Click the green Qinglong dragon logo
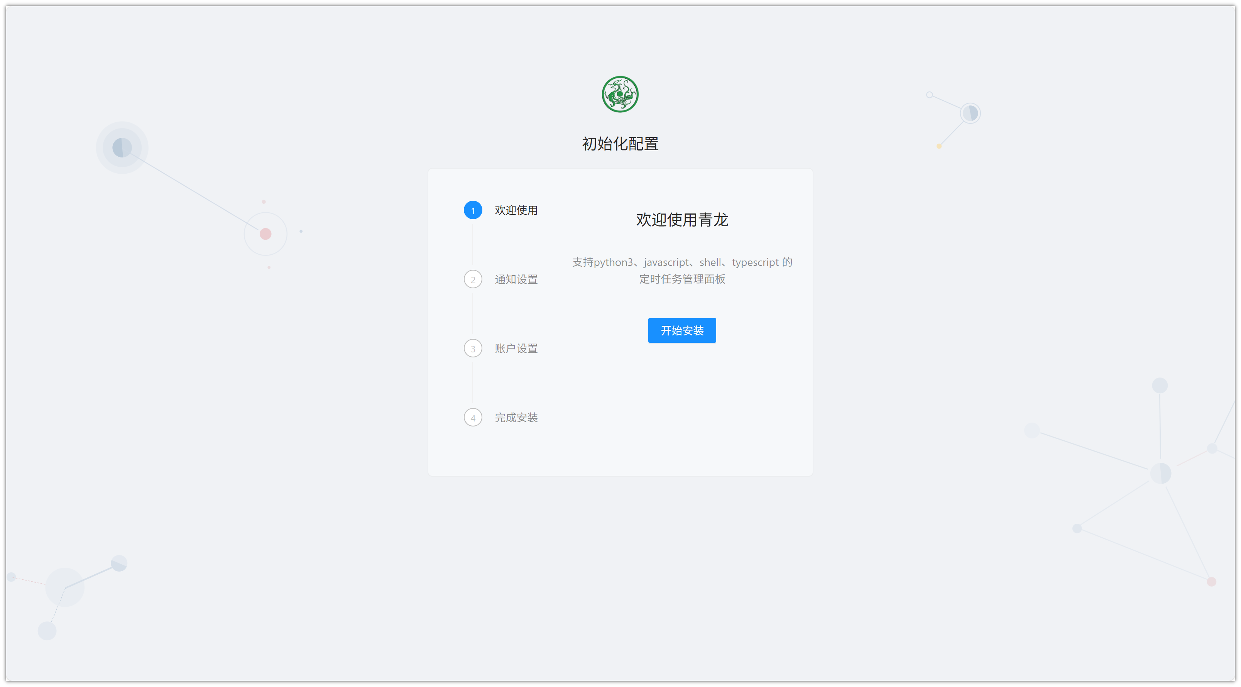Image resolution: width=1241 pixels, height=687 pixels. point(620,95)
